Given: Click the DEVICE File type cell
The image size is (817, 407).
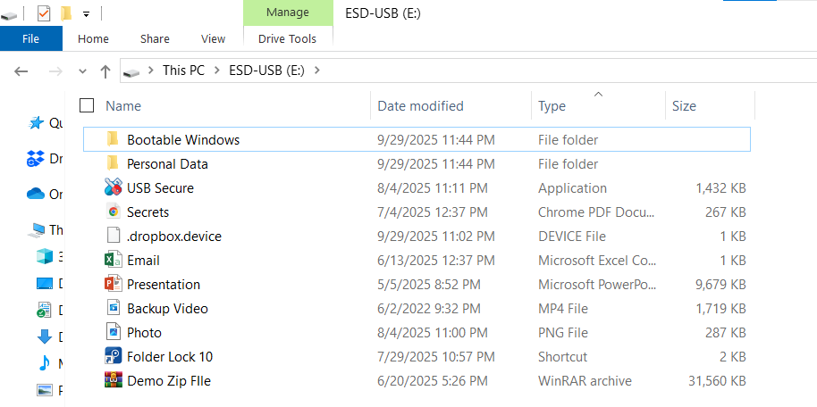Looking at the screenshot, I should point(571,237).
